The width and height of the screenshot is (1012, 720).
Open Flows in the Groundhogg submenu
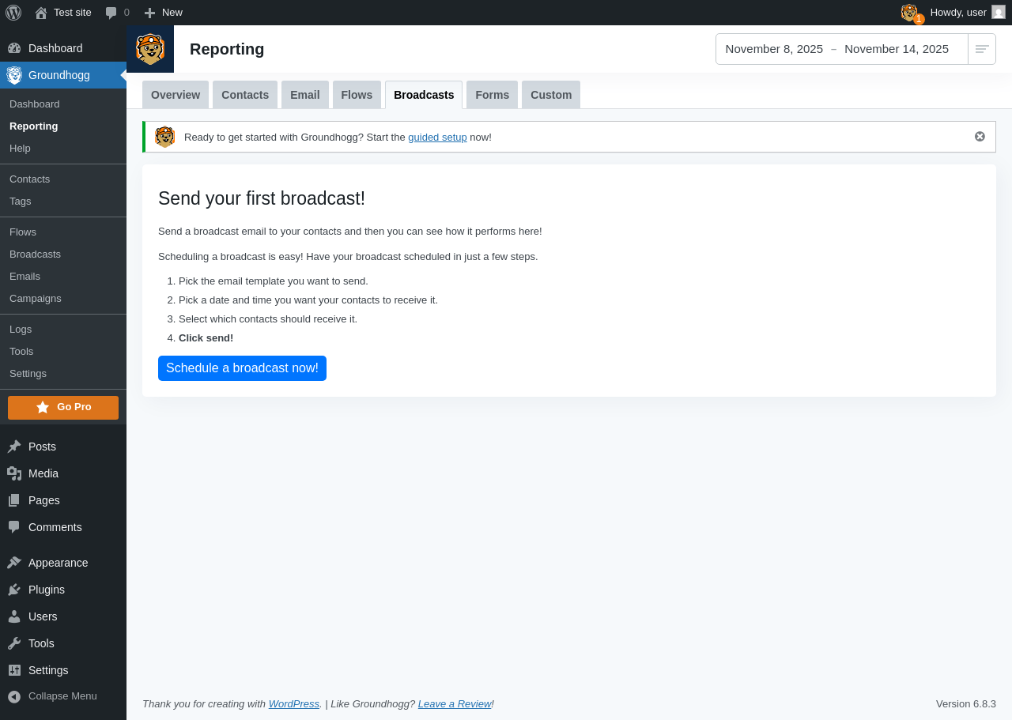[23, 232]
